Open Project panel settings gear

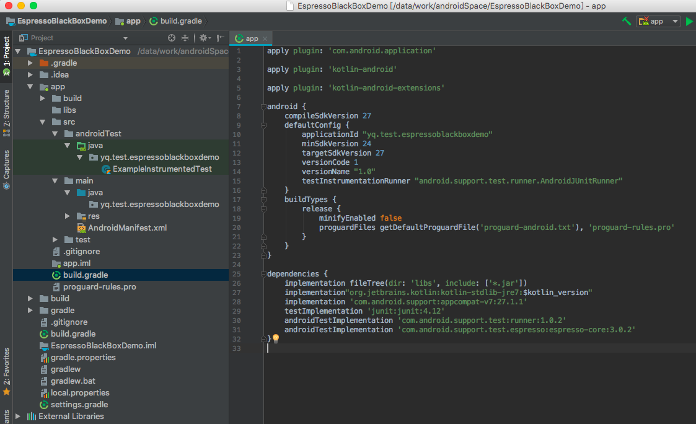204,38
